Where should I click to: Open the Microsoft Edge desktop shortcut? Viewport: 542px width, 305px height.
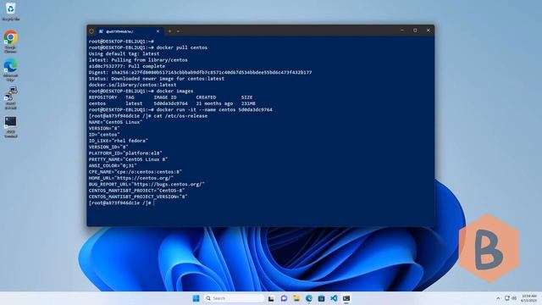pyautogui.click(x=10, y=69)
